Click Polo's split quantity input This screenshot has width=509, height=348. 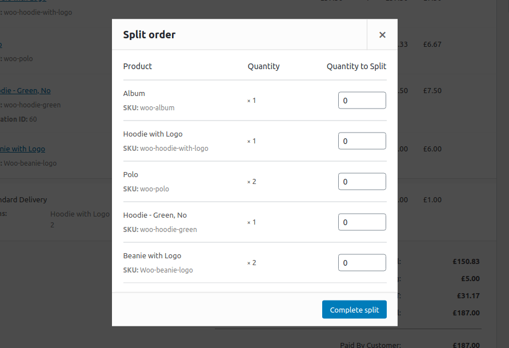[x=362, y=181]
